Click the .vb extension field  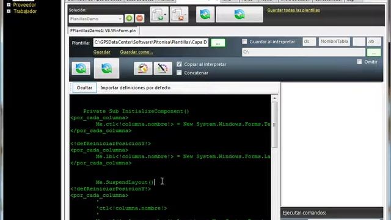click(x=374, y=42)
